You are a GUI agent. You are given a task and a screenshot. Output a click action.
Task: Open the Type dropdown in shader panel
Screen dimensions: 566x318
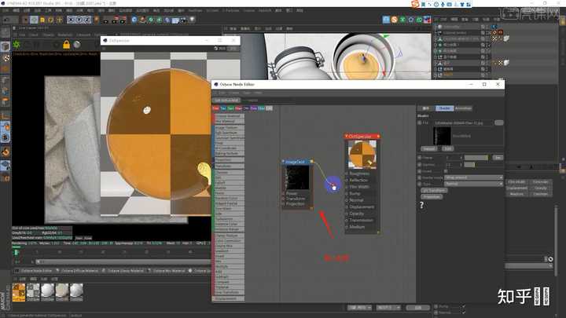point(473,183)
